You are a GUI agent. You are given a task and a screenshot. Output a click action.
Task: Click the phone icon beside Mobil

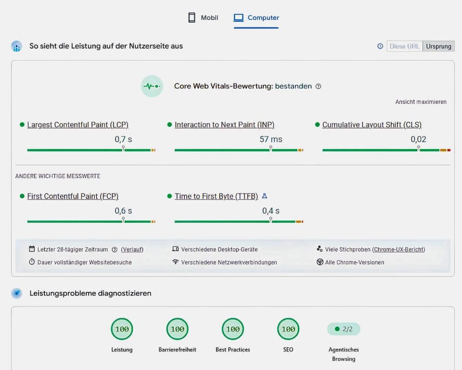click(192, 18)
